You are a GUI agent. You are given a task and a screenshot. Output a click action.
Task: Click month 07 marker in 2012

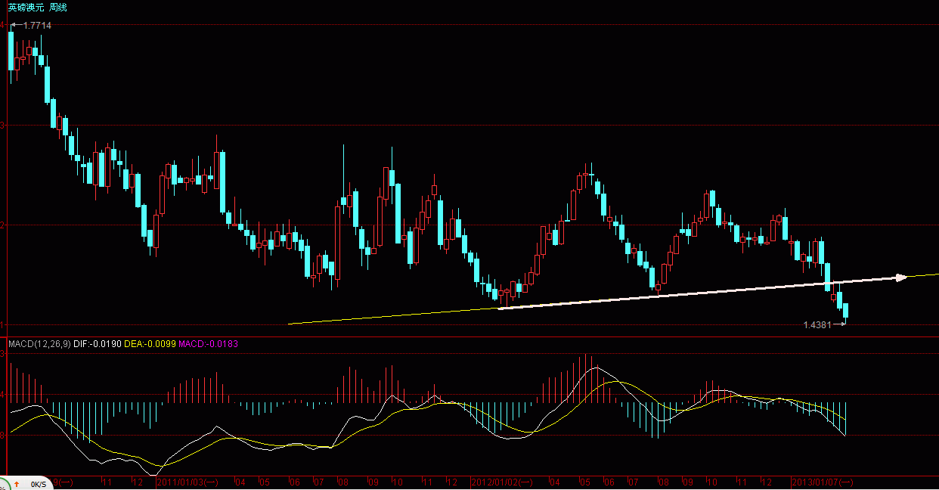632,482
